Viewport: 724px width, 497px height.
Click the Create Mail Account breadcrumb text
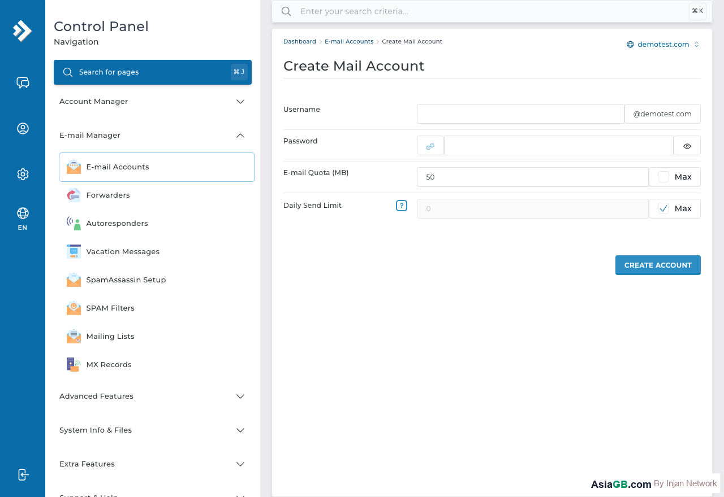[x=412, y=42]
